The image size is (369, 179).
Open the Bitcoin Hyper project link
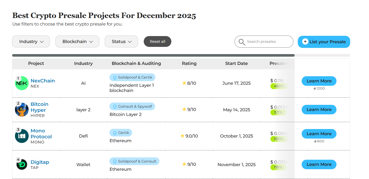pyautogui.click(x=39, y=107)
